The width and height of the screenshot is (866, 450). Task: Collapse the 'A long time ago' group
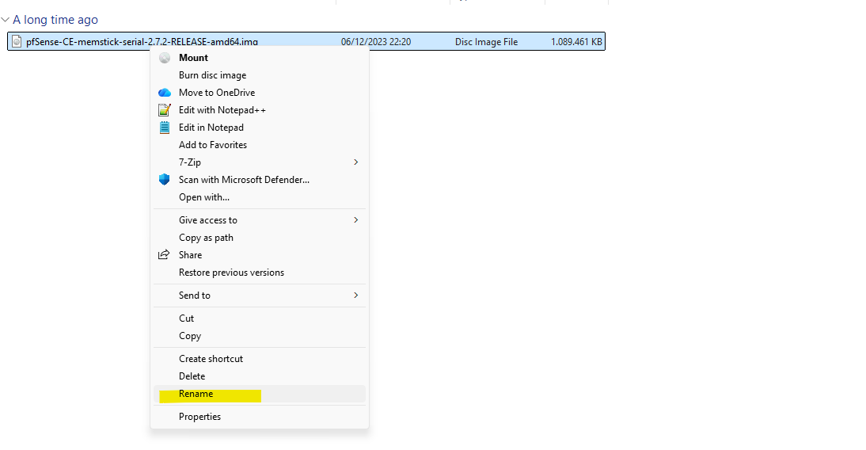tap(6, 20)
